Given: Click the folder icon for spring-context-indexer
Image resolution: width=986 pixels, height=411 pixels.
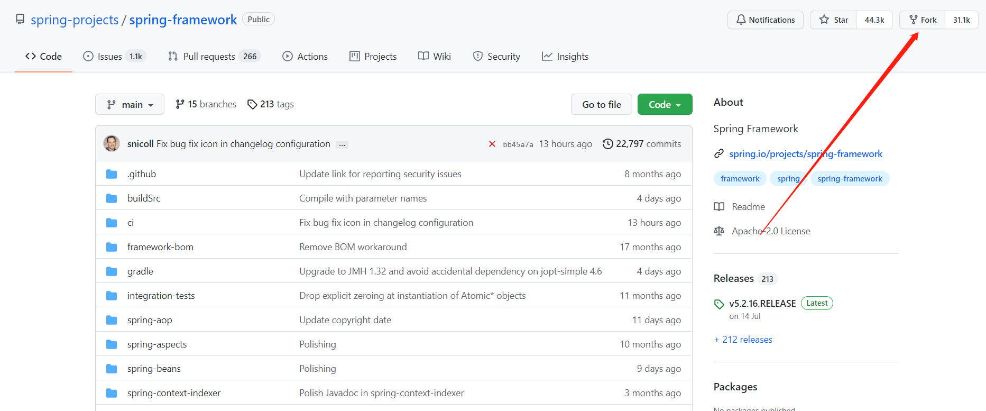Looking at the screenshot, I should click(x=112, y=392).
